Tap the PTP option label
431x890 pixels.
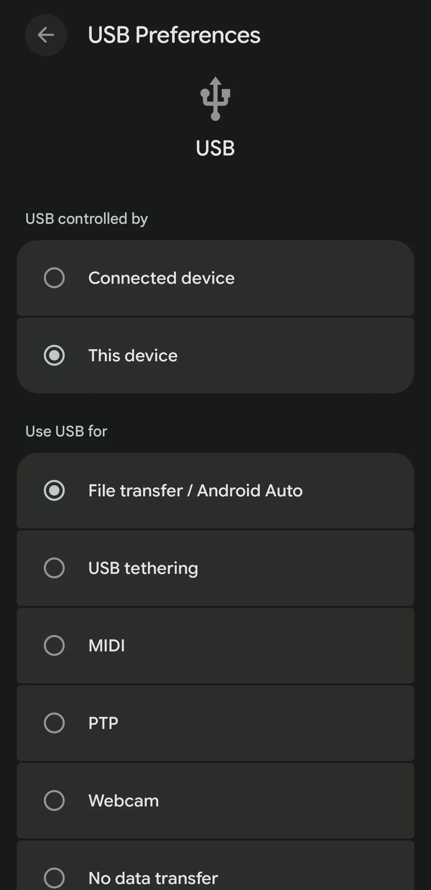(103, 723)
